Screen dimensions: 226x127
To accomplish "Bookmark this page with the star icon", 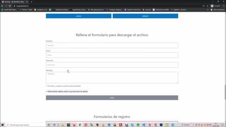I will pos(207,6).
